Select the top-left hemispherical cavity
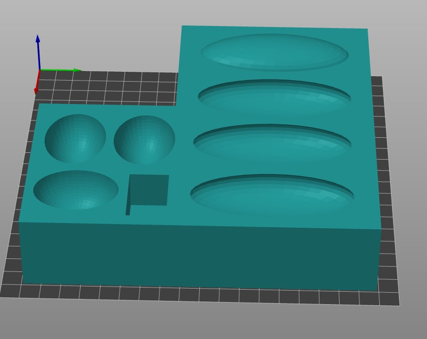Viewport: 427px width, 339px height. 75,139
